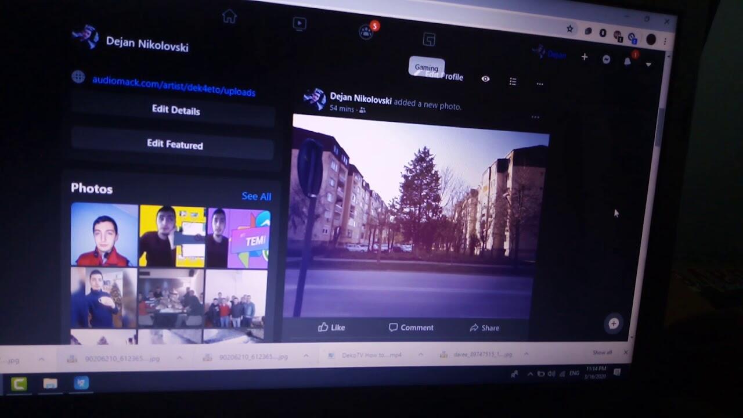Click the Edit Details button

pyautogui.click(x=175, y=110)
